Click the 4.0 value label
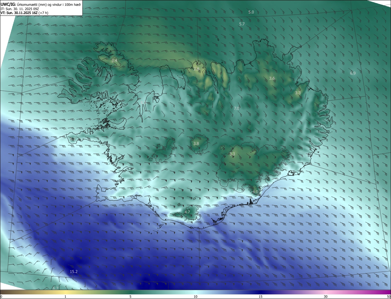The image size is (391, 299). [255, 192]
